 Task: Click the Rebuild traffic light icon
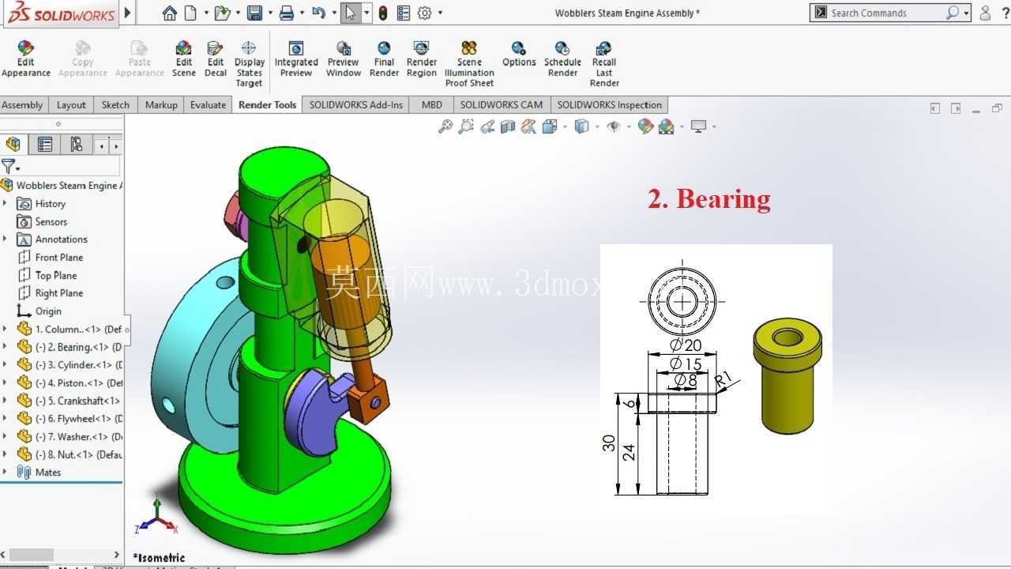pos(383,13)
